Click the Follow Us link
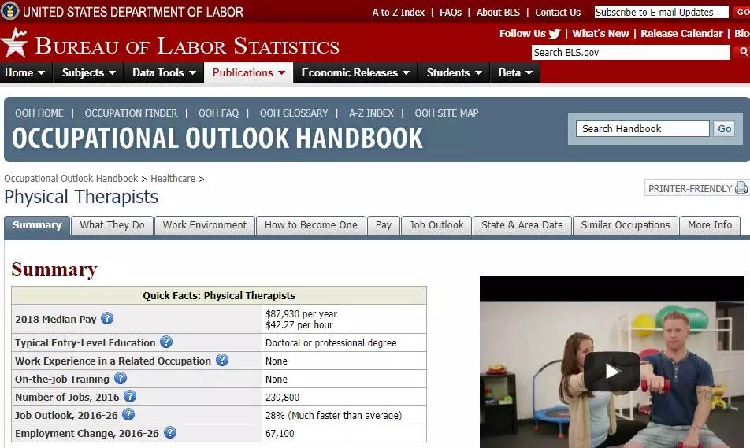Viewport: 750px width, 448px height. tap(522, 34)
